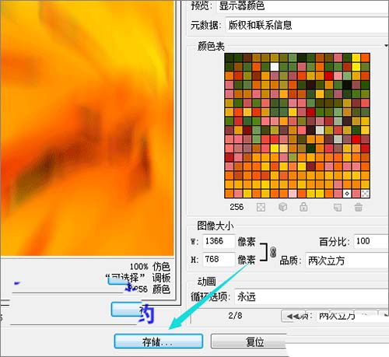Add a new color with the new-swatch icon

337,207
